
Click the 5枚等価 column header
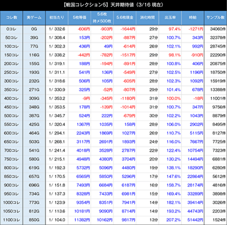click(79, 18)
